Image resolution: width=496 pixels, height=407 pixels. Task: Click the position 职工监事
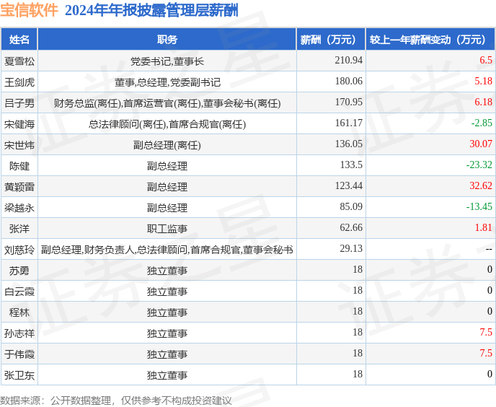tap(167, 228)
